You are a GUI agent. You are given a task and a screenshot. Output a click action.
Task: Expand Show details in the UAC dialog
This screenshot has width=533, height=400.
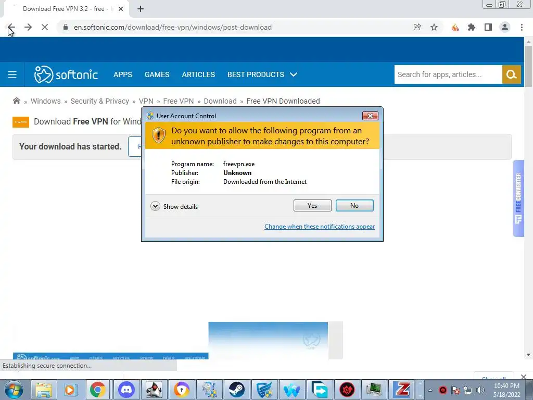(x=174, y=206)
